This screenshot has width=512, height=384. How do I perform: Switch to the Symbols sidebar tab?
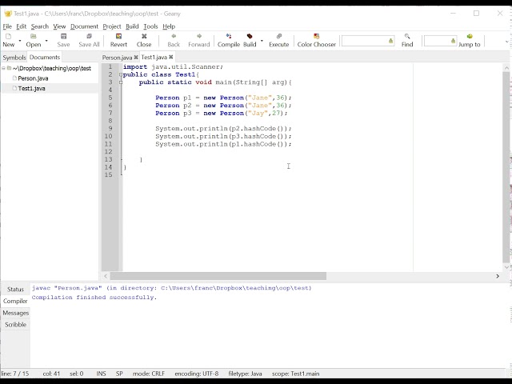[x=14, y=58]
